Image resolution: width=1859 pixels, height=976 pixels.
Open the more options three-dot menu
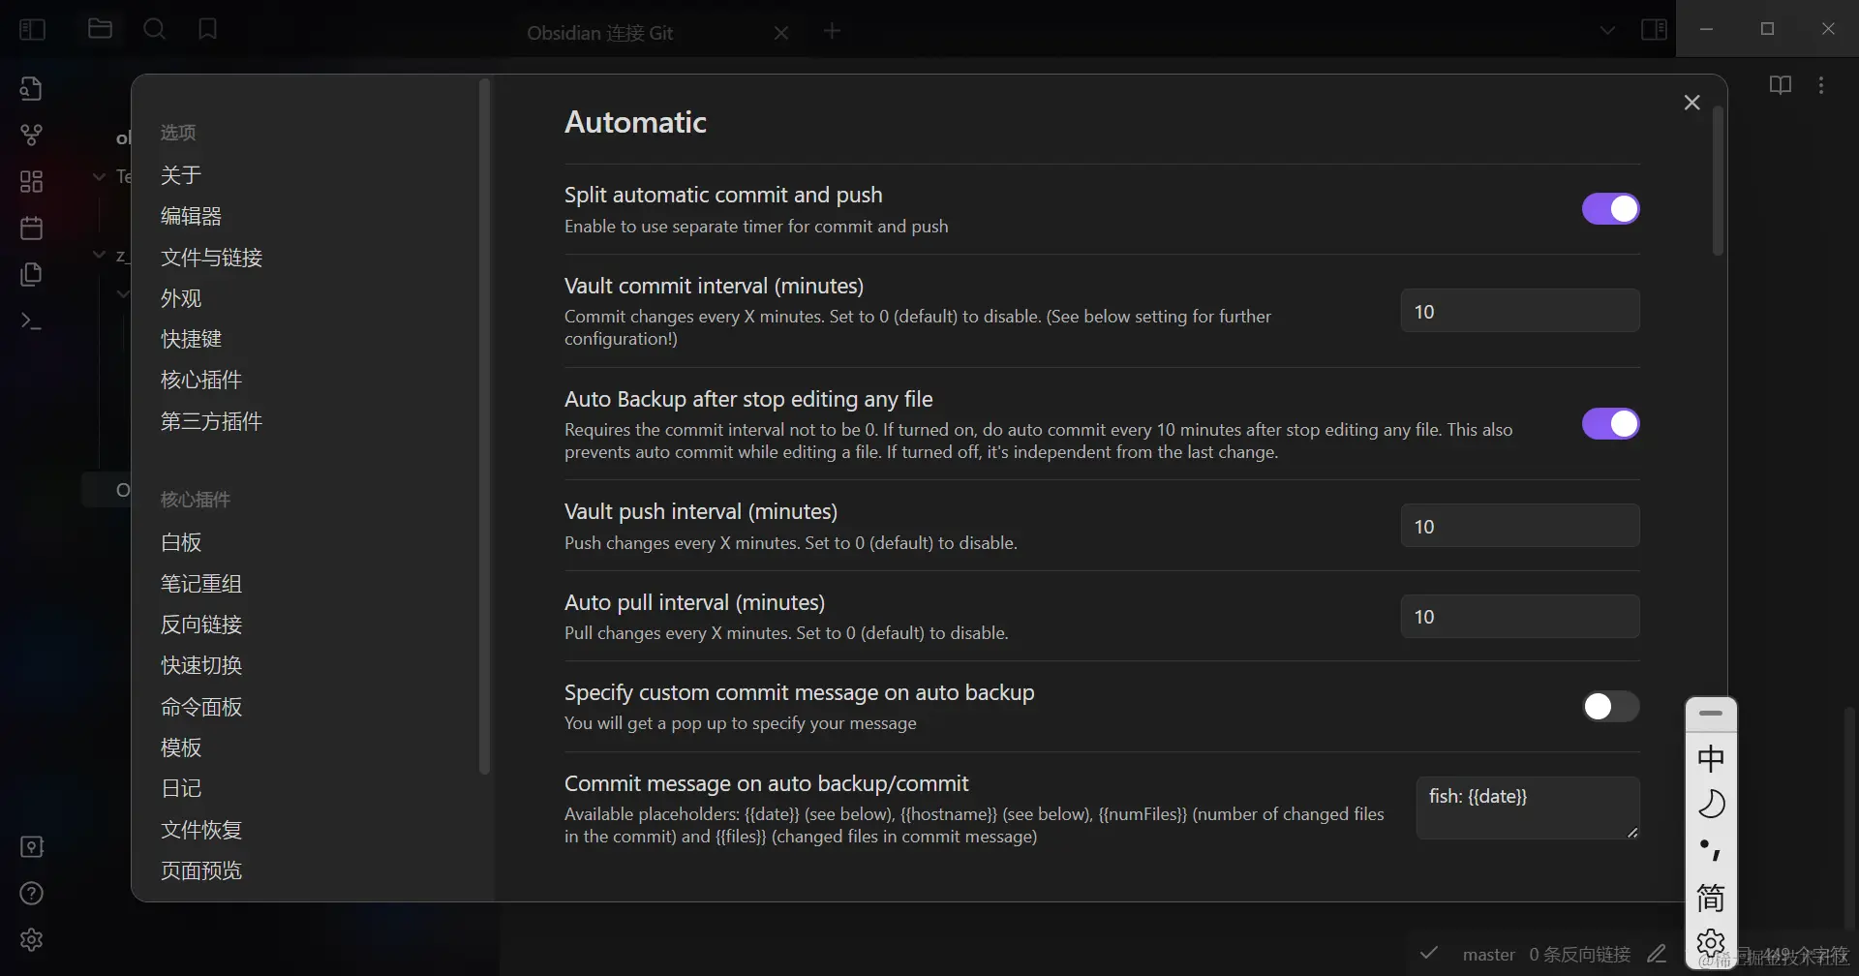[x=1821, y=85]
